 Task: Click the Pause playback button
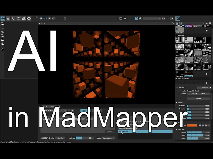41,18
